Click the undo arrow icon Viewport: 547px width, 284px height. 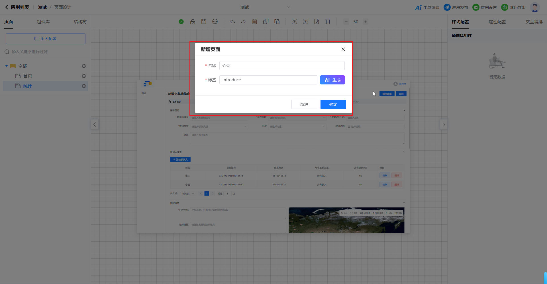[232, 22]
